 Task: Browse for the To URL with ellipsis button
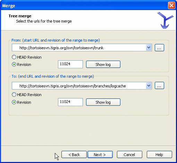point(159,86)
